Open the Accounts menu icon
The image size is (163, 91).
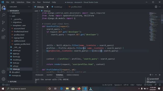[3, 72]
